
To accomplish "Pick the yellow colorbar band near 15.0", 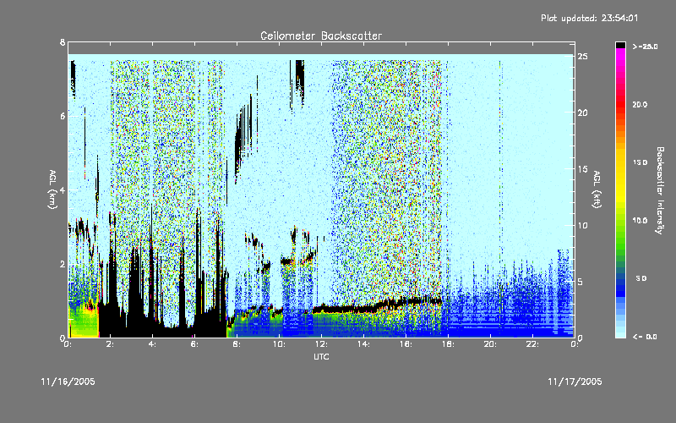I will (620, 162).
